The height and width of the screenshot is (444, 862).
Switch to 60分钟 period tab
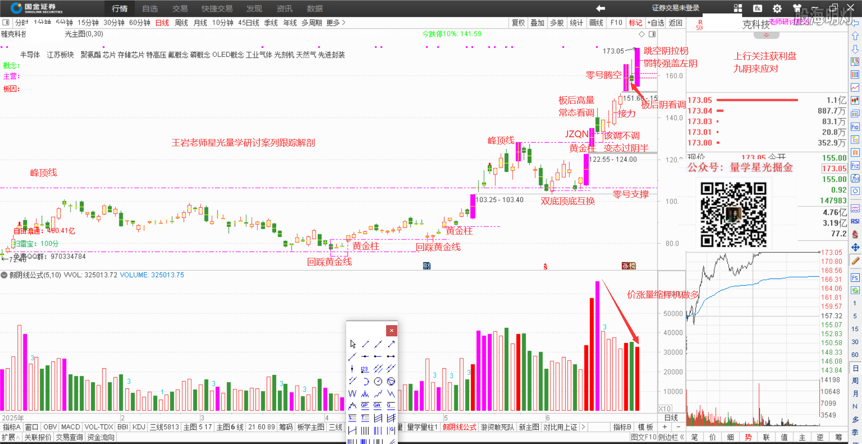[x=140, y=23]
